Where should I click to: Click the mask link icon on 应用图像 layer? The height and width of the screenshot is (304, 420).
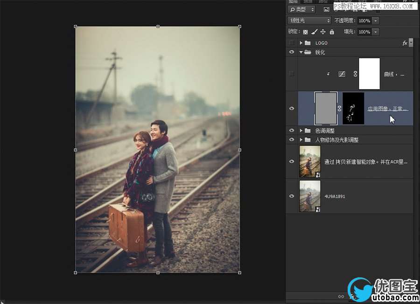[x=339, y=109]
